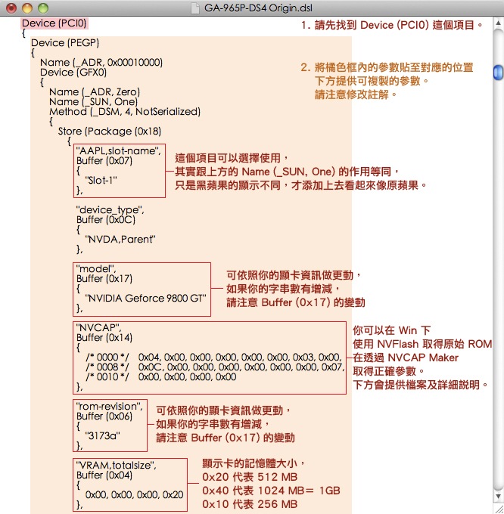Click the note "這個項目可以選擇使用"

coord(232,158)
